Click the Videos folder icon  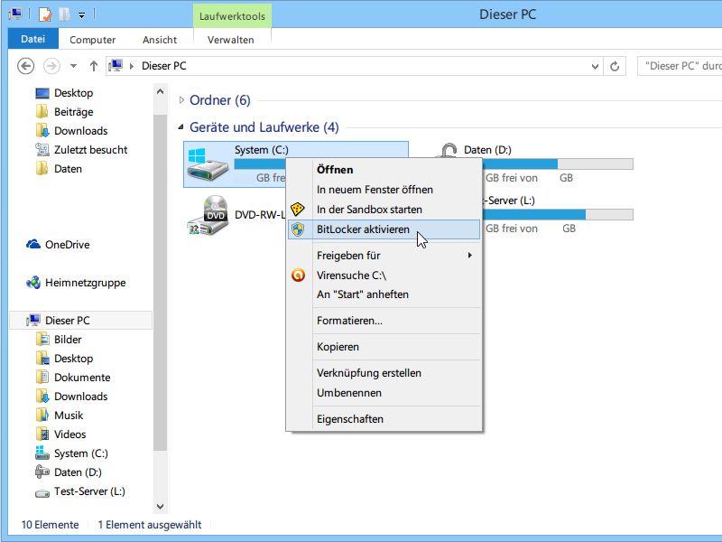click(x=42, y=435)
